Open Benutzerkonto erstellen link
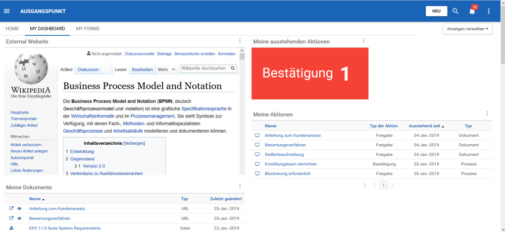The height and width of the screenshot is (232, 505). coord(195,54)
